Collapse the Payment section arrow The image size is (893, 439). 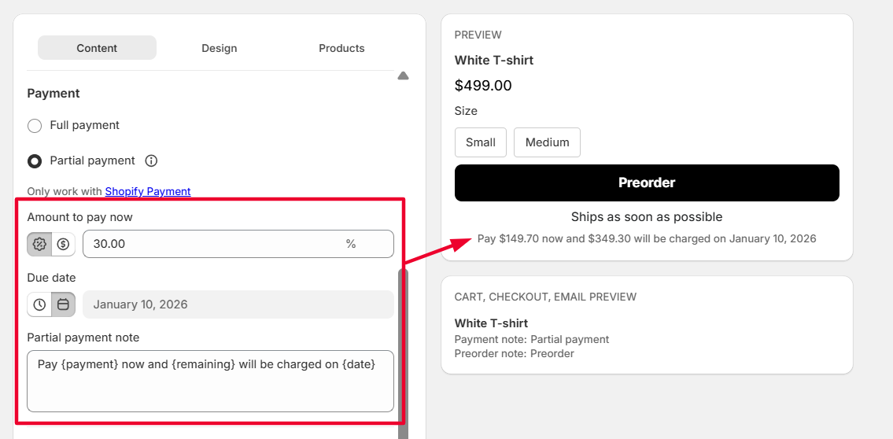(x=403, y=76)
